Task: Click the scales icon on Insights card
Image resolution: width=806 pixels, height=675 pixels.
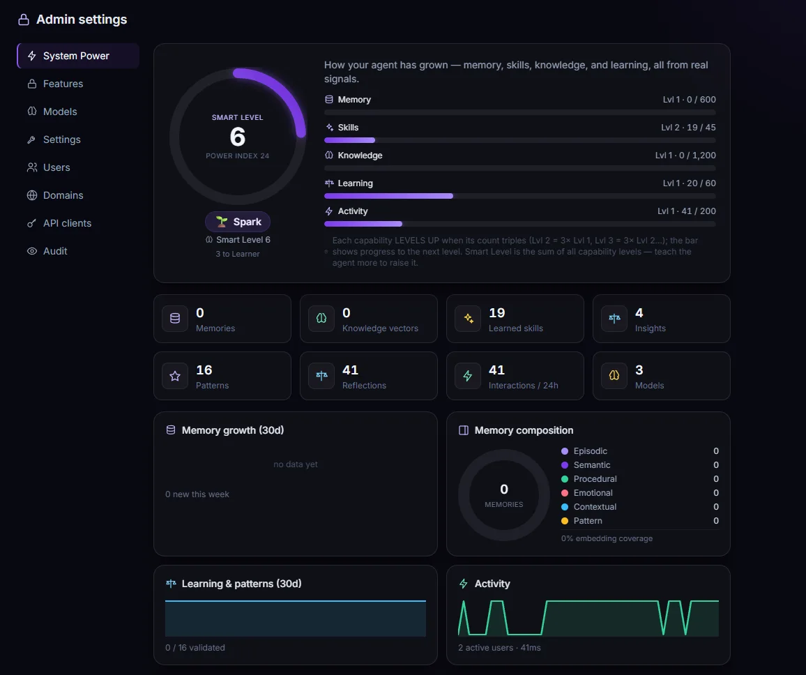Action: (x=614, y=318)
